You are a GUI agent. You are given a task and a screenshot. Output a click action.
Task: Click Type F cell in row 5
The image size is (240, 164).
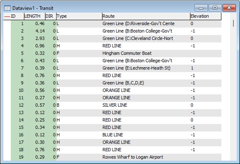tap(79, 53)
